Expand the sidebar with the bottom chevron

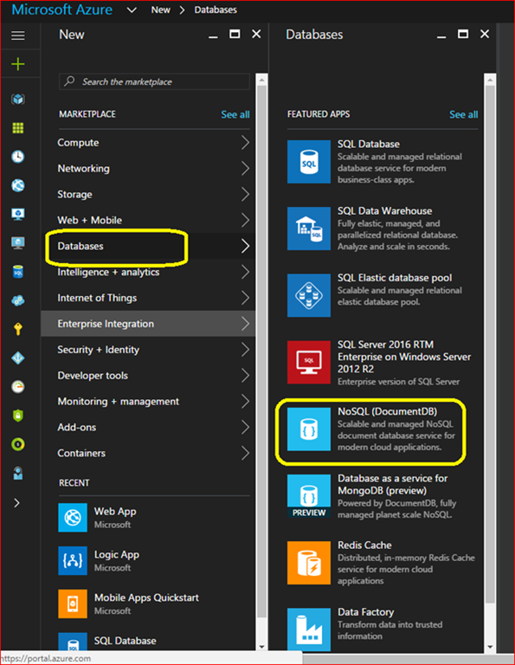pos(17,503)
